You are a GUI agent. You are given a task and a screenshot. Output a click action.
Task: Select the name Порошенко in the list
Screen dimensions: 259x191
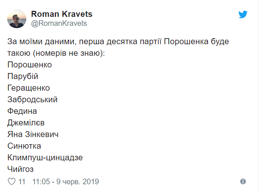(30, 64)
